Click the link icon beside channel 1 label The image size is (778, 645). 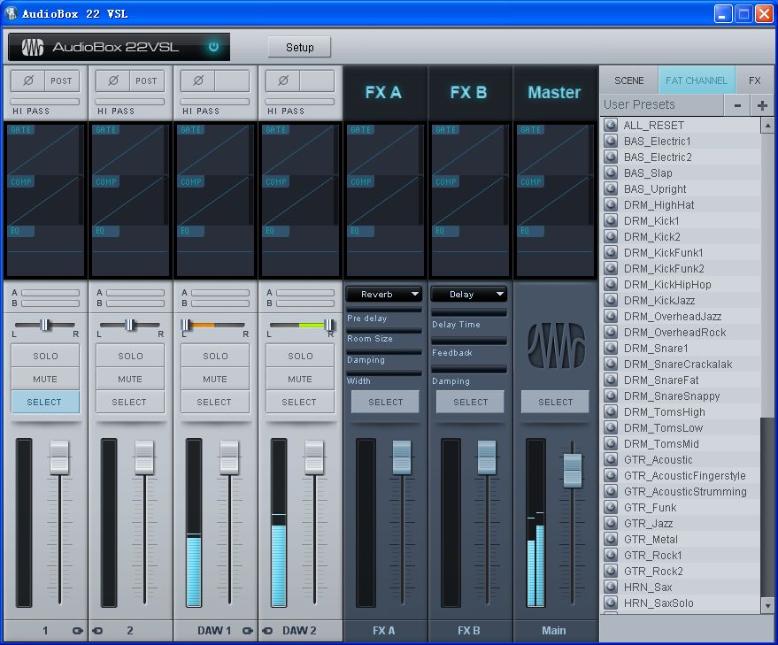point(77,631)
